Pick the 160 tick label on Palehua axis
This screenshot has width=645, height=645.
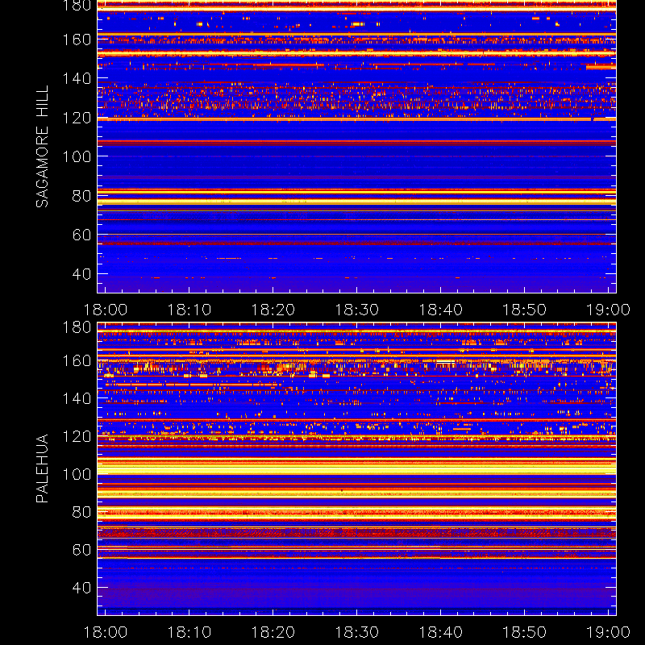pyautogui.click(x=77, y=361)
